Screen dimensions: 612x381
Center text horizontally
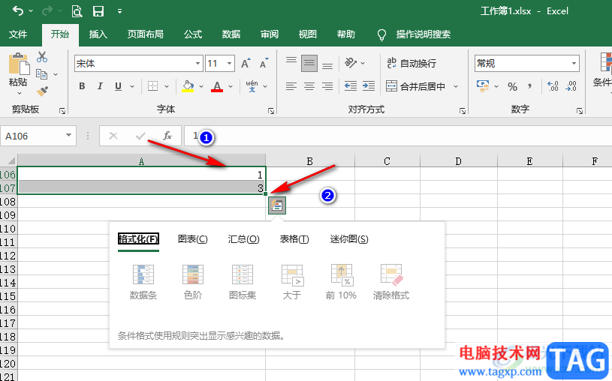309,86
